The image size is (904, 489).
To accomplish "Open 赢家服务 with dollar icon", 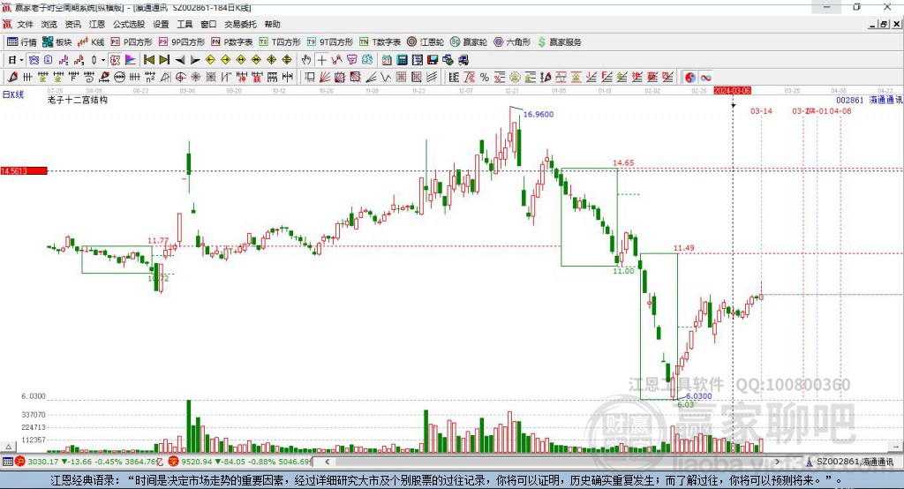I will tap(559, 42).
